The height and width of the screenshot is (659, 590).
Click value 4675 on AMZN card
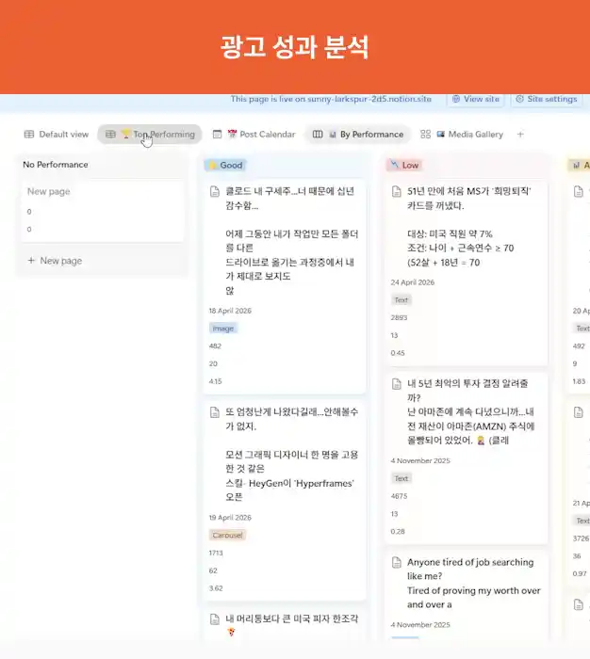click(399, 496)
